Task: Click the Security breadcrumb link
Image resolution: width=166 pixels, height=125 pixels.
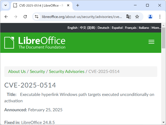Action: pyautogui.click(x=37, y=71)
